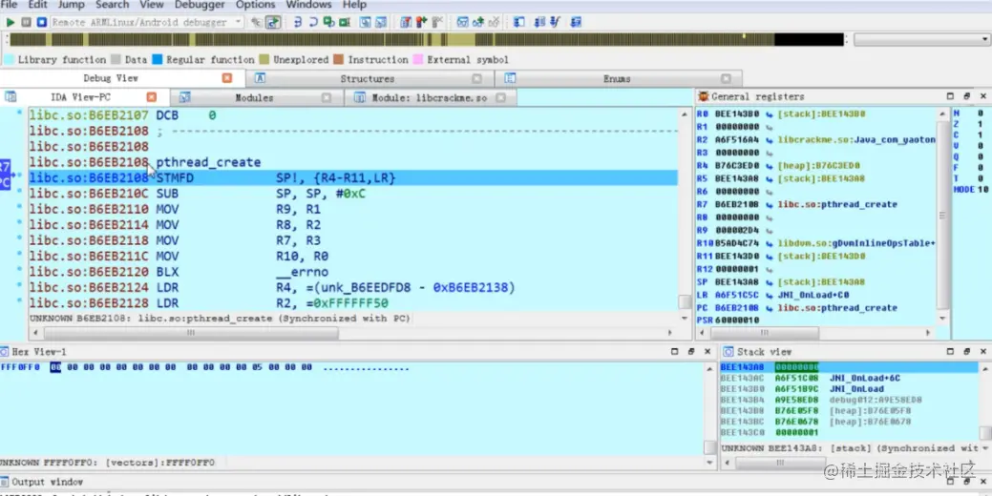This screenshot has width=992, height=496.
Task: Click the IDA View scroll-up arrow
Action: click(x=685, y=114)
